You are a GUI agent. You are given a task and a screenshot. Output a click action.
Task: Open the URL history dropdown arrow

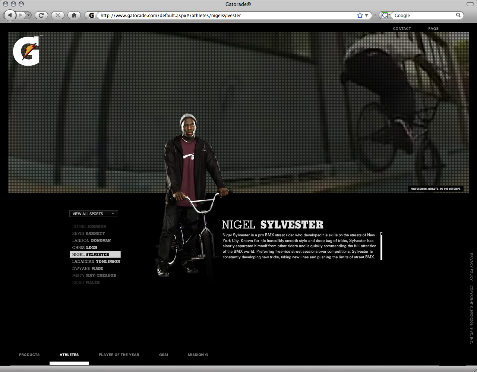367,15
